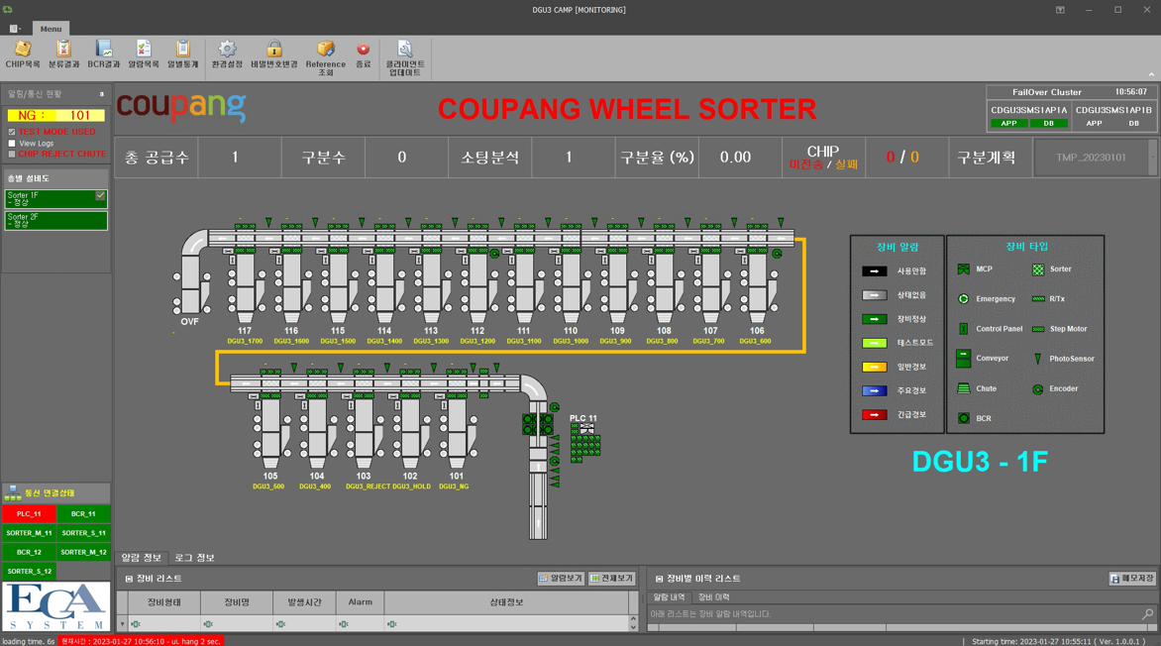Open the 장비명 column filter
This screenshot has height=646, width=1161.
click(x=208, y=624)
